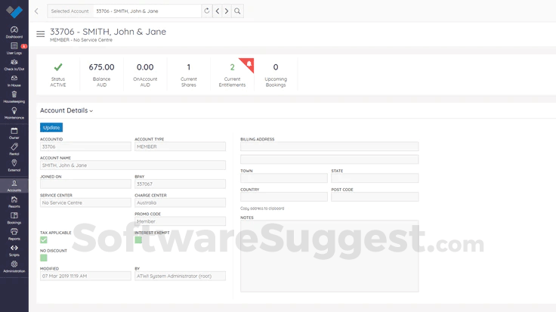Viewport: 556px width, 312px height.
Task: Click the red User Logs notification badge
Action: point(23,46)
